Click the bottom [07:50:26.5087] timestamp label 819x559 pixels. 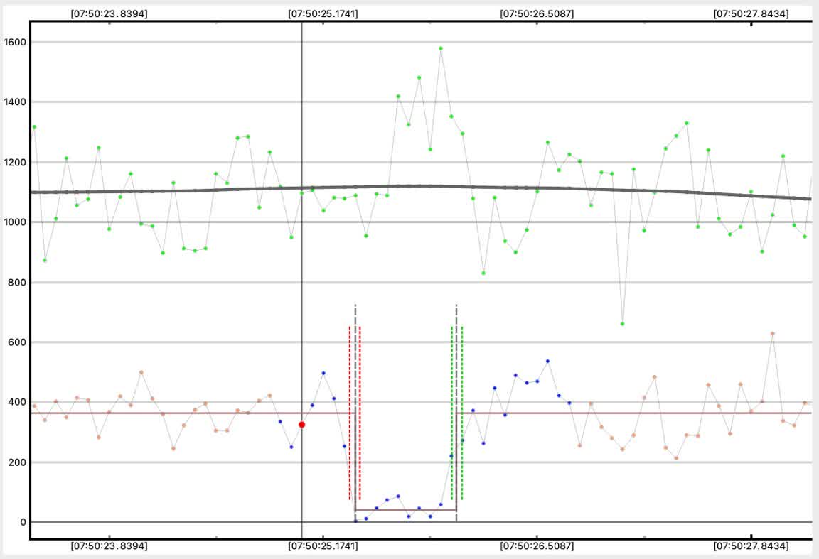(537, 547)
